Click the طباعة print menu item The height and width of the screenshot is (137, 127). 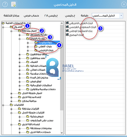tap(84, 16)
